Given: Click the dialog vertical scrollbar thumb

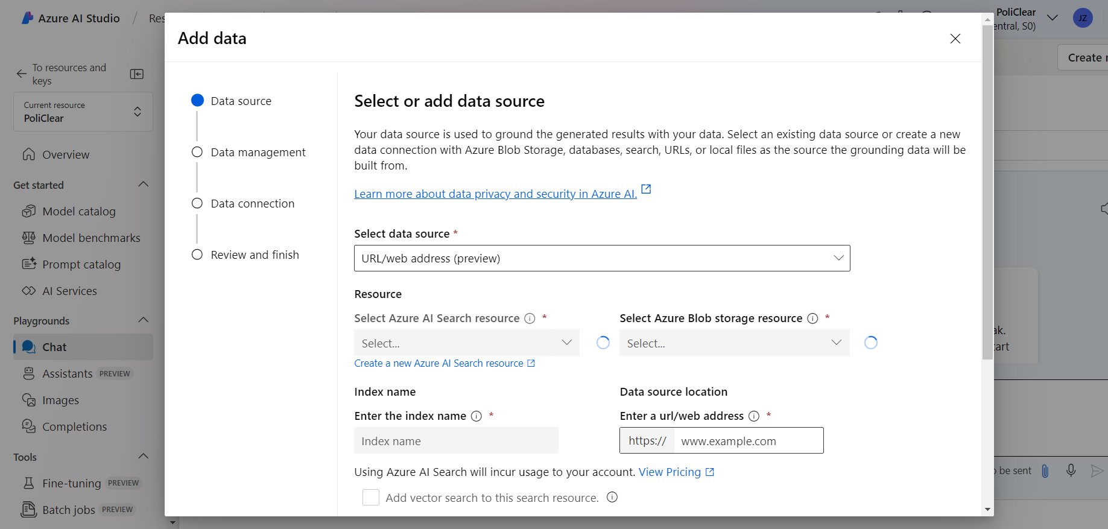Looking at the screenshot, I should 988,193.
